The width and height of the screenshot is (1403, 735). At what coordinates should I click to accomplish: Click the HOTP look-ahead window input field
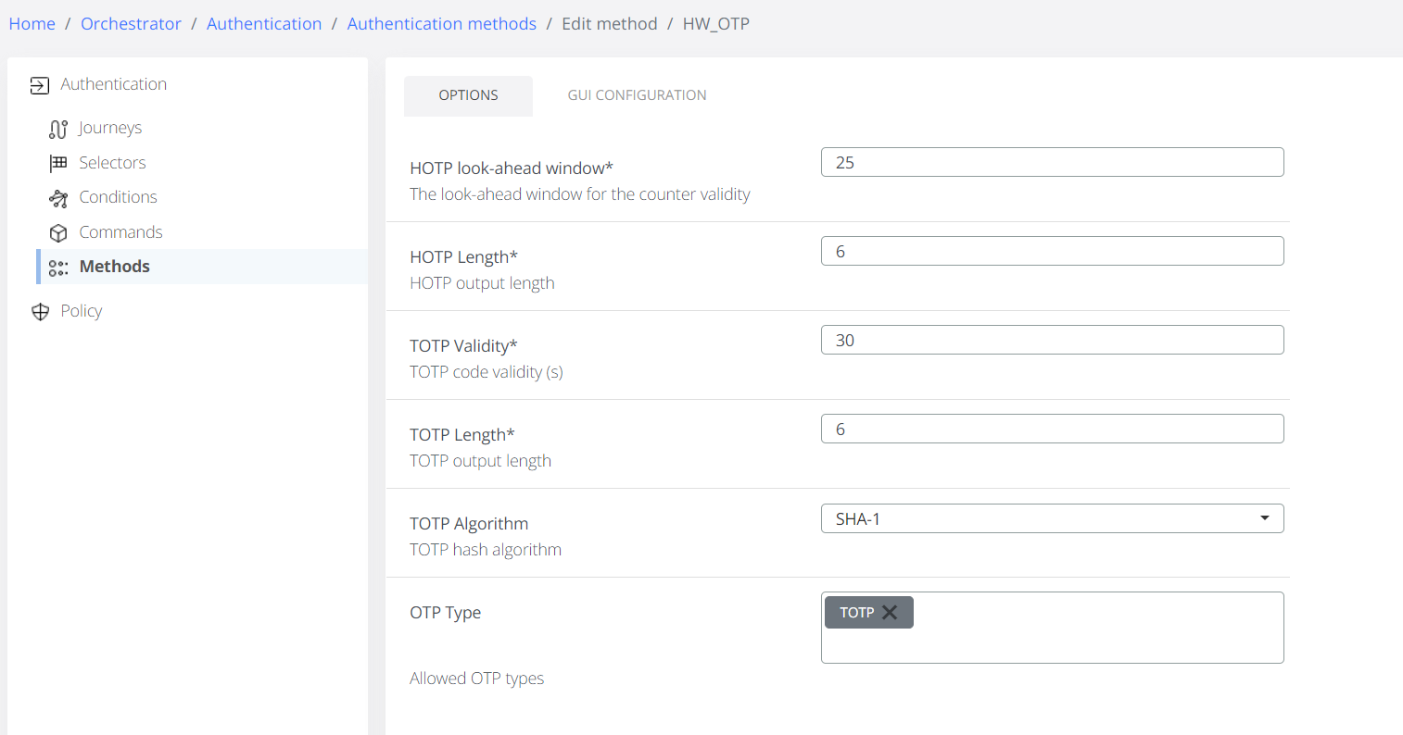pyautogui.click(x=1052, y=162)
